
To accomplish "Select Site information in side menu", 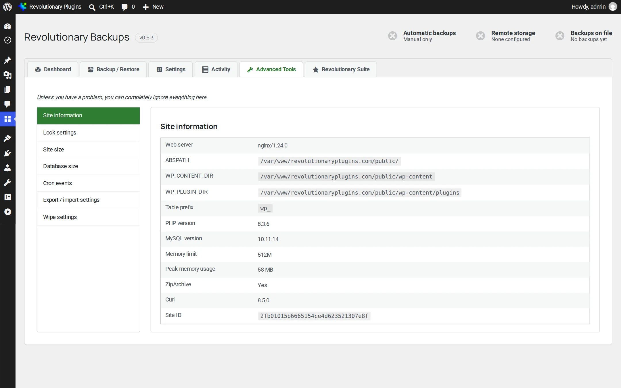I will [x=88, y=116].
